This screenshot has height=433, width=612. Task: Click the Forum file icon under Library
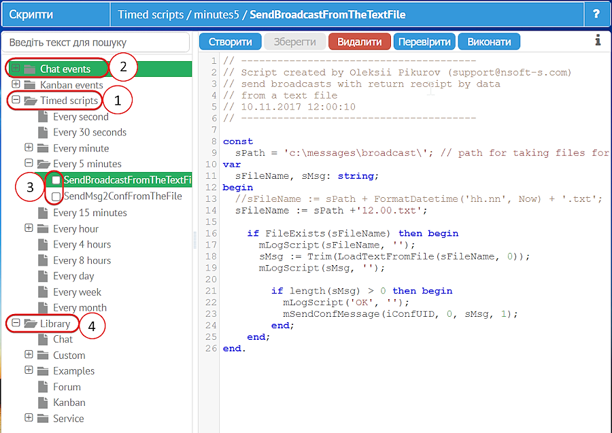click(x=43, y=387)
